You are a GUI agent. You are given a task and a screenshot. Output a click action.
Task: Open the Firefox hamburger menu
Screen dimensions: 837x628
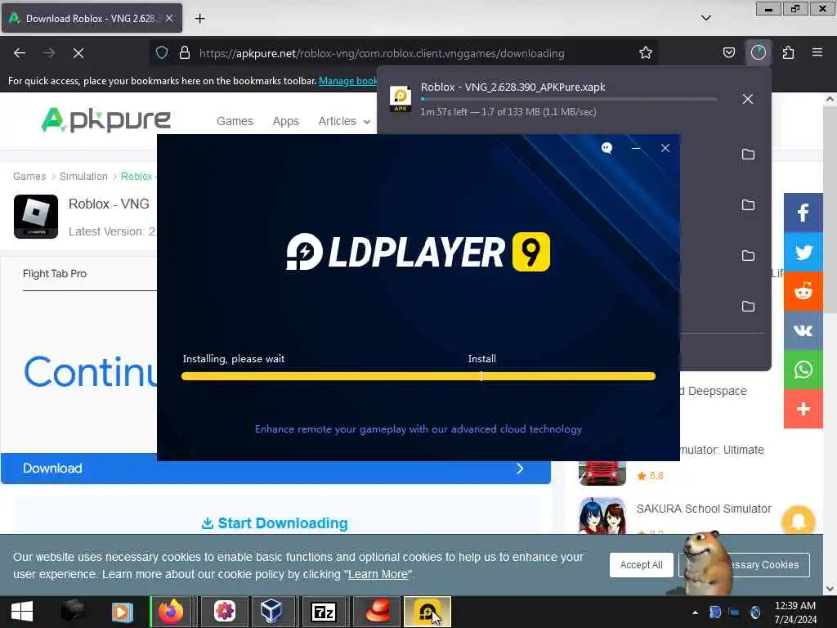[817, 53]
